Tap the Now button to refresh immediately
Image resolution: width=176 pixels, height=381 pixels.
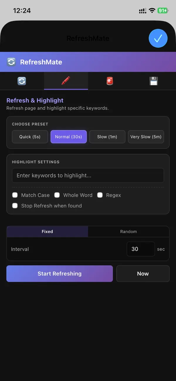(x=143, y=273)
